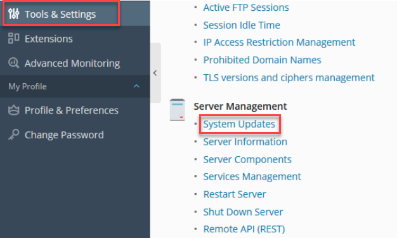This screenshot has height=238, width=397.
Task: Collapse the My Profile section chevron
Action: (136, 86)
